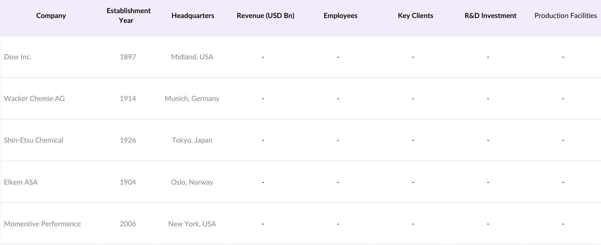Select the Headquarters column header
The height and width of the screenshot is (245, 601).
click(x=193, y=16)
